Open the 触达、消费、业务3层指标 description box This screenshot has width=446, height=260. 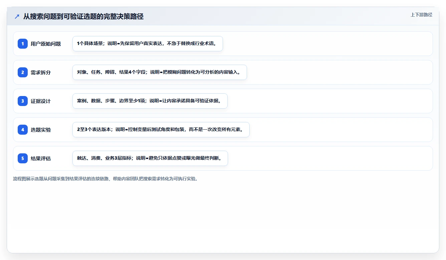click(150, 158)
